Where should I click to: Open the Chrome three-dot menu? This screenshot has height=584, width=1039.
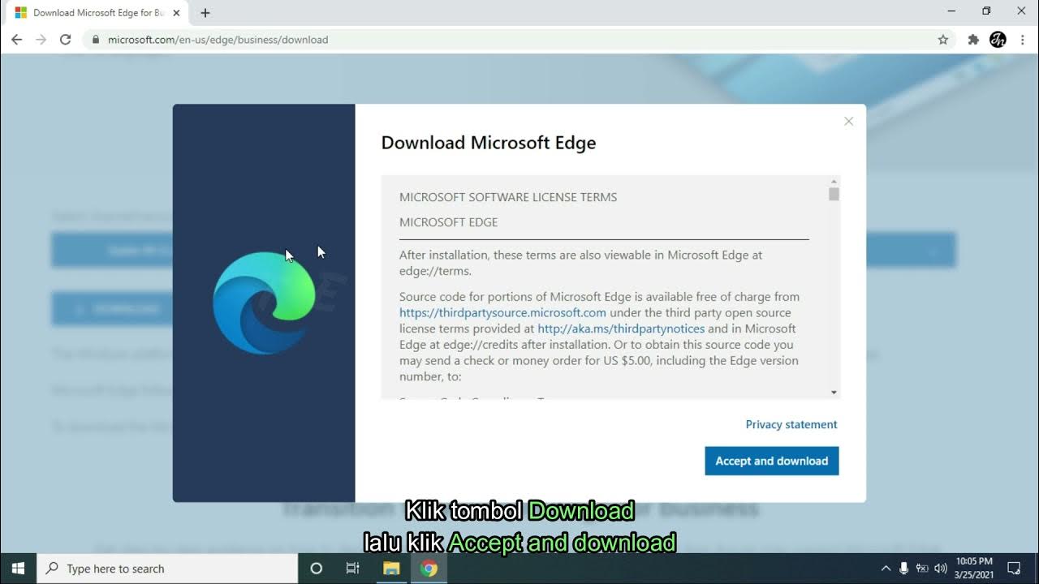pos(1024,39)
